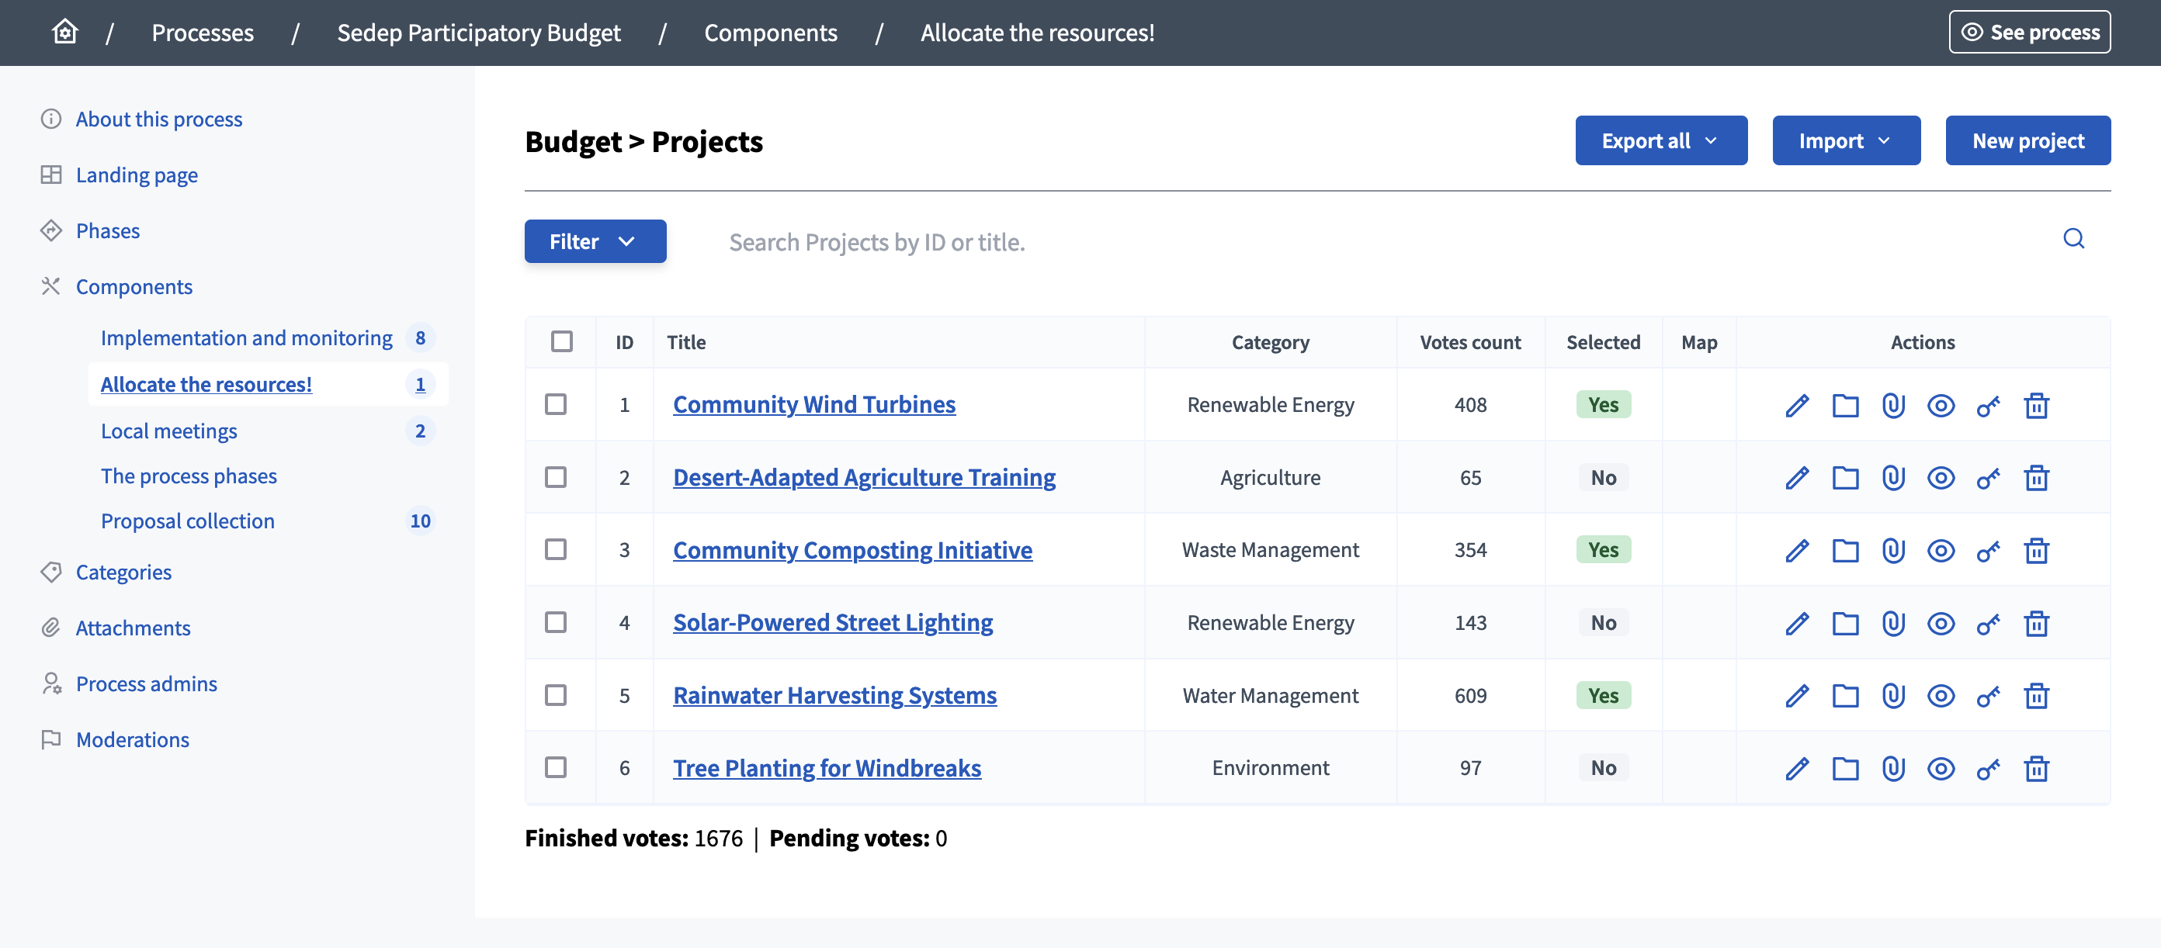Open attachments for Desert-Adapted Agriculture Training

(x=1893, y=477)
